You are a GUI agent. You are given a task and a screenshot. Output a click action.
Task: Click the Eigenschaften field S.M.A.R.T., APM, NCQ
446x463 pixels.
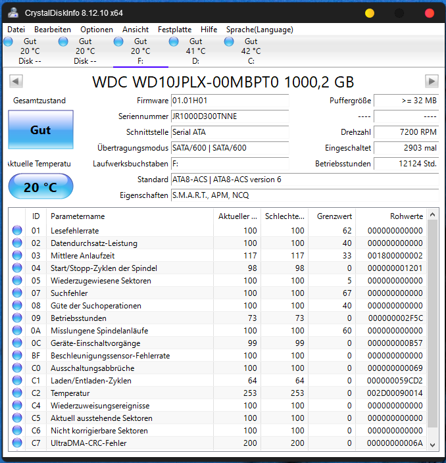[x=305, y=195]
